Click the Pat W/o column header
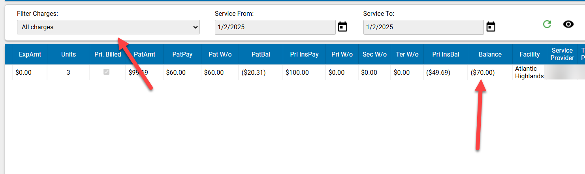The image size is (585, 174). coord(220,55)
